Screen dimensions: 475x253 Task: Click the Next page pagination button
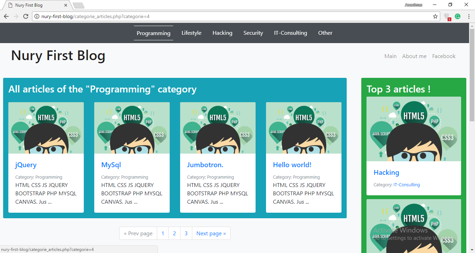coord(211,234)
